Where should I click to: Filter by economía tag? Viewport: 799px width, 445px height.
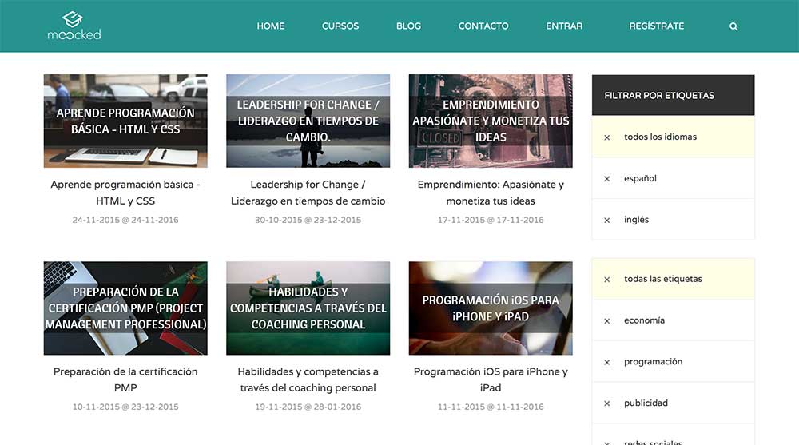(673, 320)
